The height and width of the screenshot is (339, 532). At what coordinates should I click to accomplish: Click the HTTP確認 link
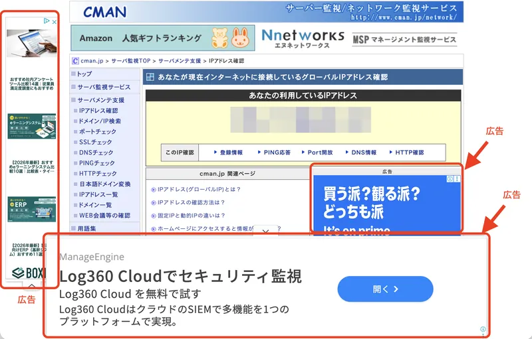[x=409, y=153]
